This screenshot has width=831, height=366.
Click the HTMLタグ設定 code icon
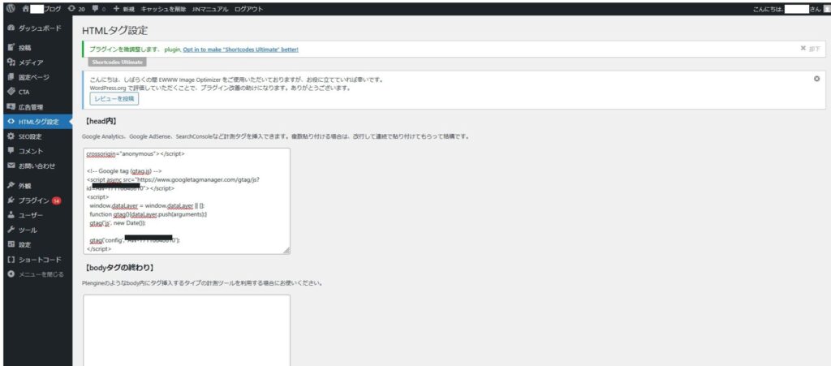(x=11, y=122)
